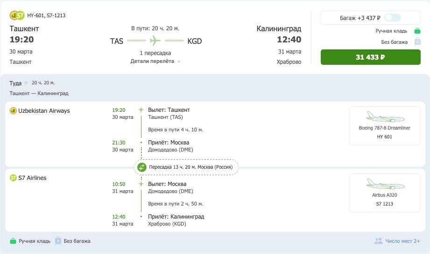Click the no-baggage icon in footer
The height and width of the screenshot is (254, 430).
[58, 241]
